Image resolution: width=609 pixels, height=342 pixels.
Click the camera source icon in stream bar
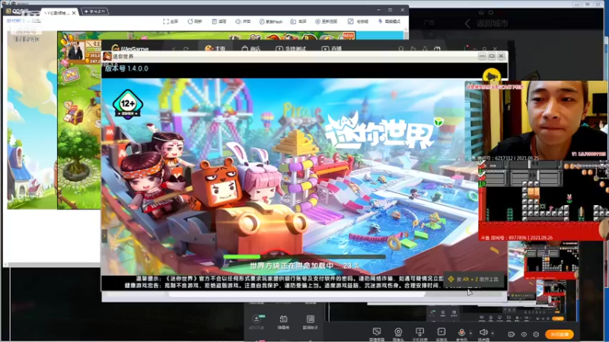[398, 332]
